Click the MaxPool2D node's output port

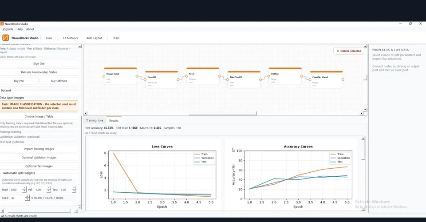(x=260, y=79)
